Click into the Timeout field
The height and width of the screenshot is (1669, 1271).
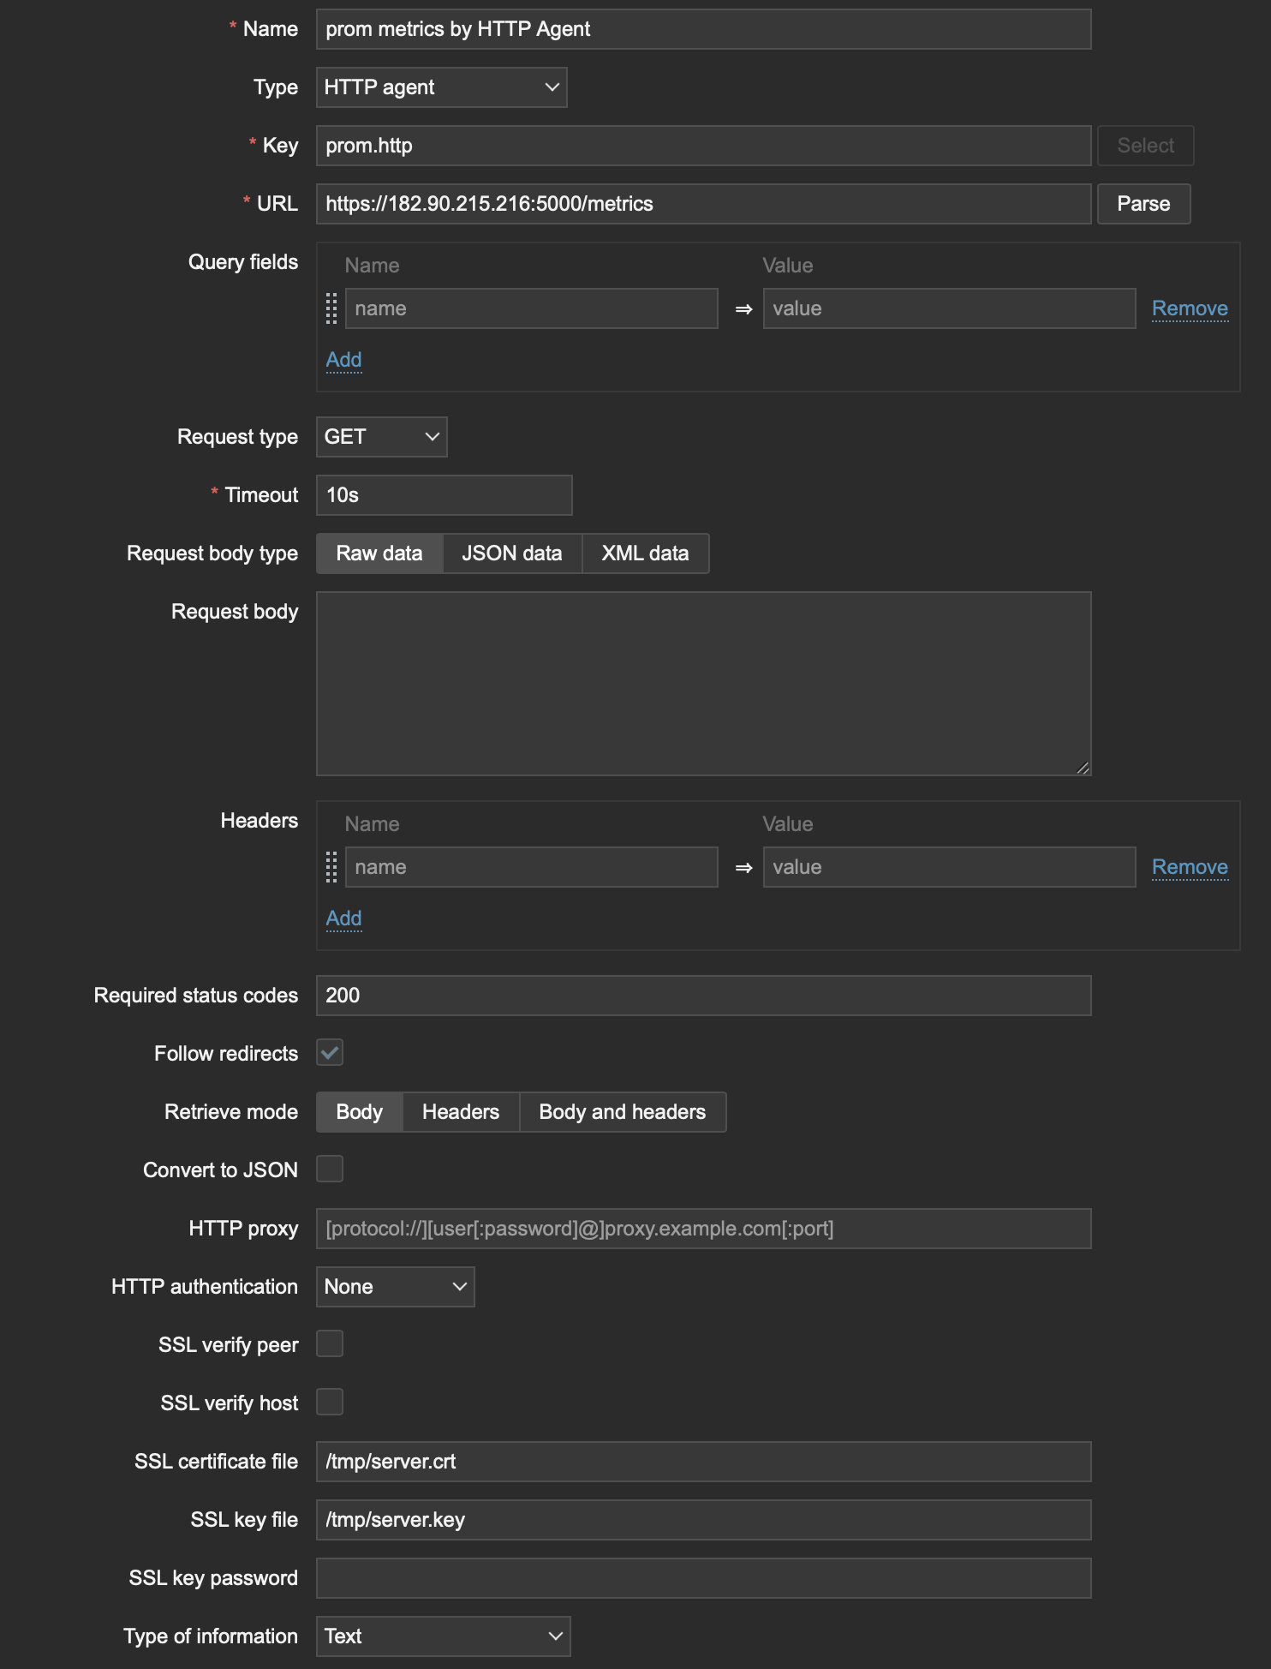click(444, 495)
